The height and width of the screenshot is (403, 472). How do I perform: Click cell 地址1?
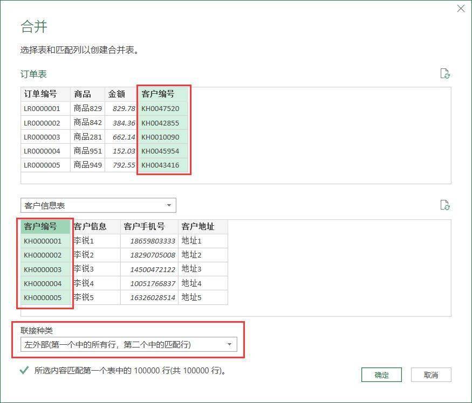(203, 241)
